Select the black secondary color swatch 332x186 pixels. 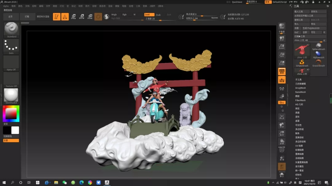[7, 130]
